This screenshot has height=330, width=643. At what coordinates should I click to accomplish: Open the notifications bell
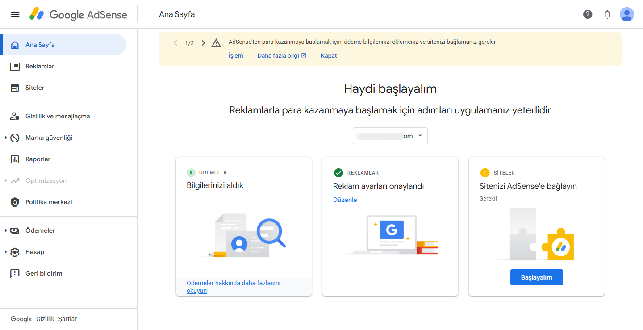click(x=607, y=14)
